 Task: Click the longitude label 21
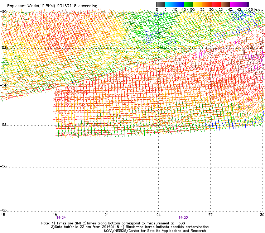point(106,215)
